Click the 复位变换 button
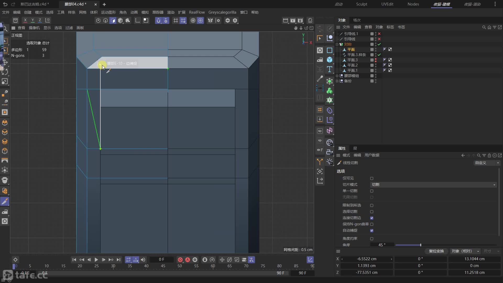 click(x=436, y=251)
